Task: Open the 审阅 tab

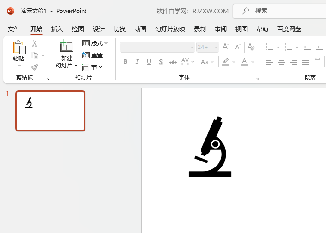Action: (221, 29)
